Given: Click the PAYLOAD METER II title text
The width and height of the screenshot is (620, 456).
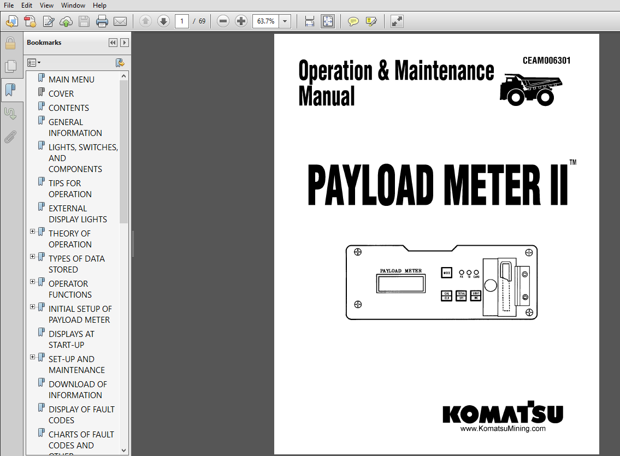Looking at the screenshot, I should 438,185.
